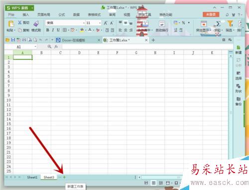
Task: Open the WPS application menu dropdown
Action: 32,8
